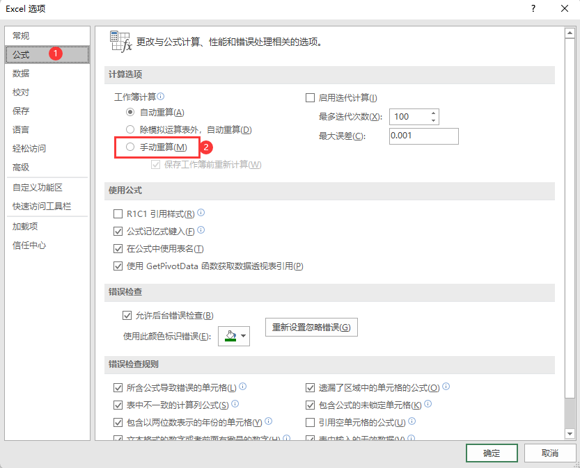Viewport: 580px width, 468px height.
Task: Click info icon next to 遗漏了区域中的单元格的公式
Action: [446, 386]
